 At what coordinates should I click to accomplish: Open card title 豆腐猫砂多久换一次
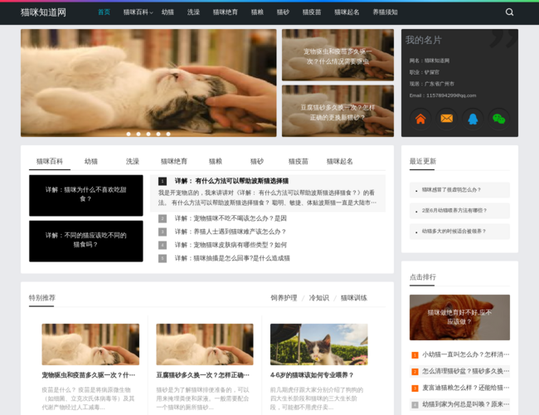(203, 375)
